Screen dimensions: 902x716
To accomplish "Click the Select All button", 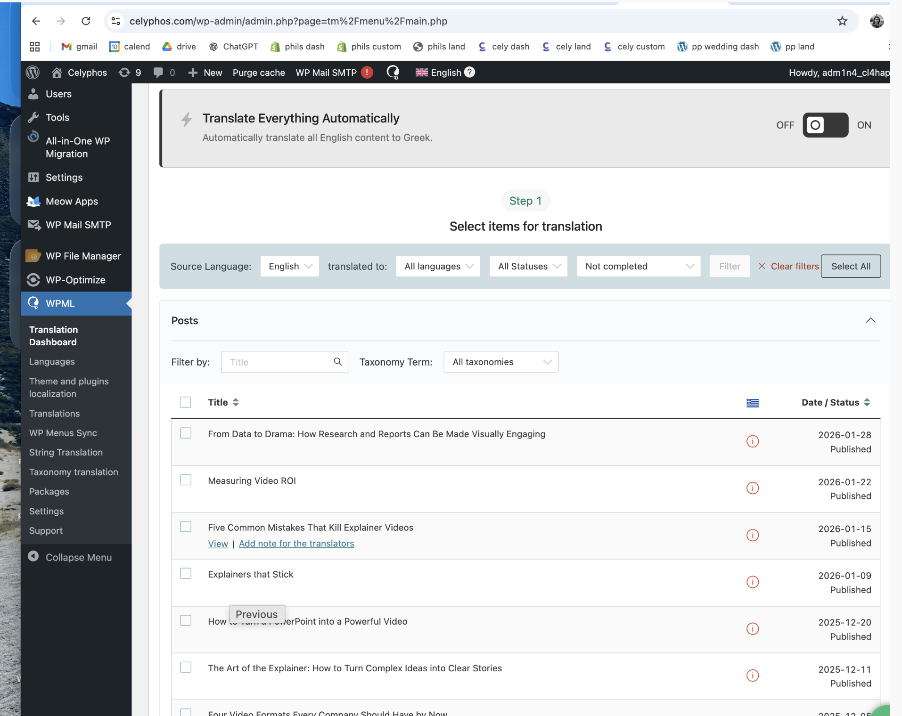I will tap(851, 267).
